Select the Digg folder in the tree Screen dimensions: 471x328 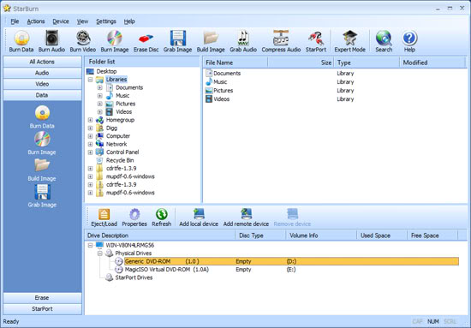(111, 128)
